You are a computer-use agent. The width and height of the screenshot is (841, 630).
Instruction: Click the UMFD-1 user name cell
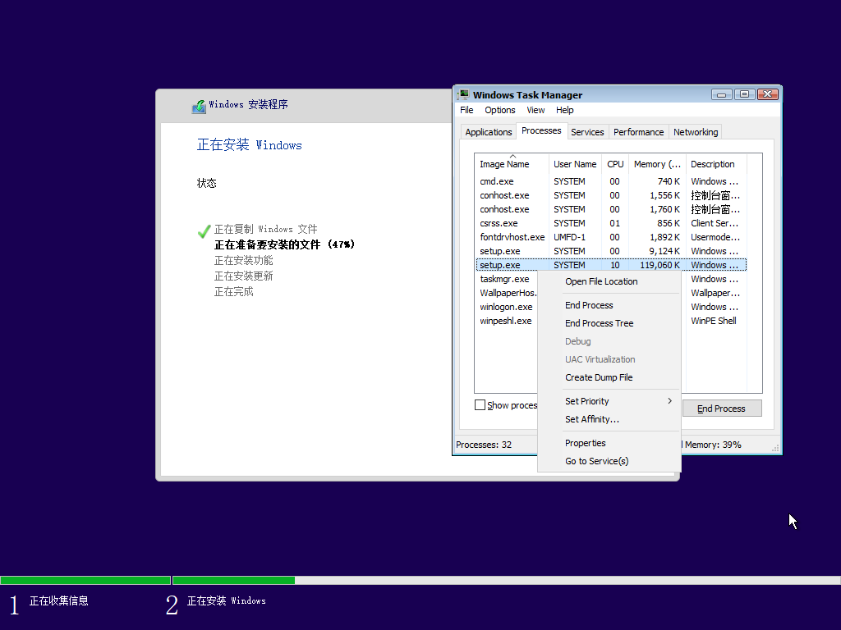[x=569, y=237]
